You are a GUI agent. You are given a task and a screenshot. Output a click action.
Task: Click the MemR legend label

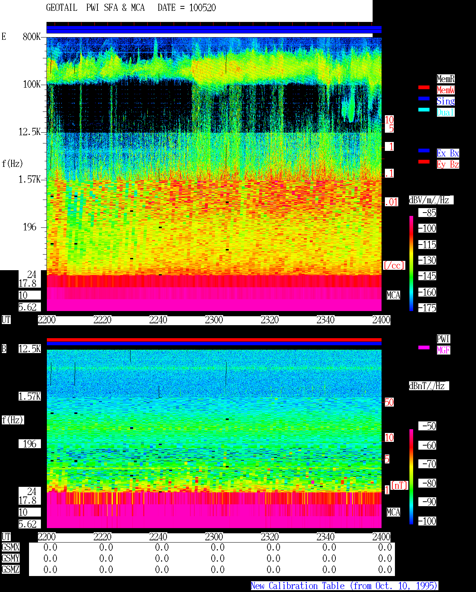[446, 79]
